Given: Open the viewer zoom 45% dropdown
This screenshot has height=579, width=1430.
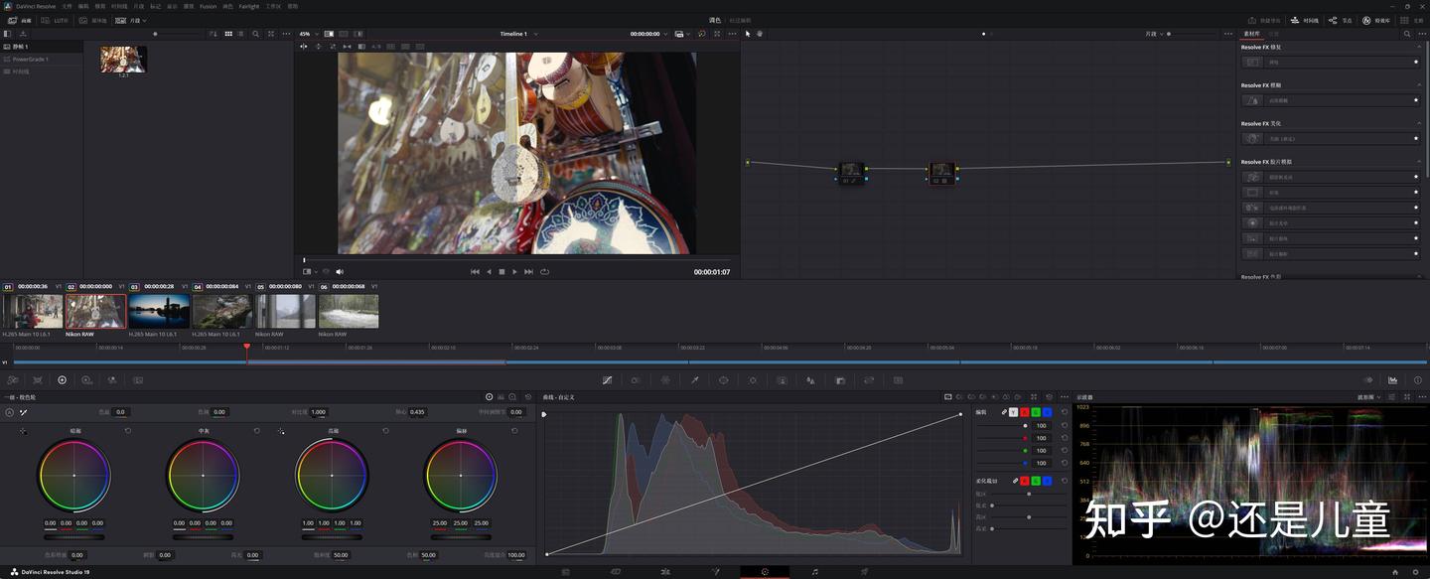Looking at the screenshot, I should coord(308,34).
